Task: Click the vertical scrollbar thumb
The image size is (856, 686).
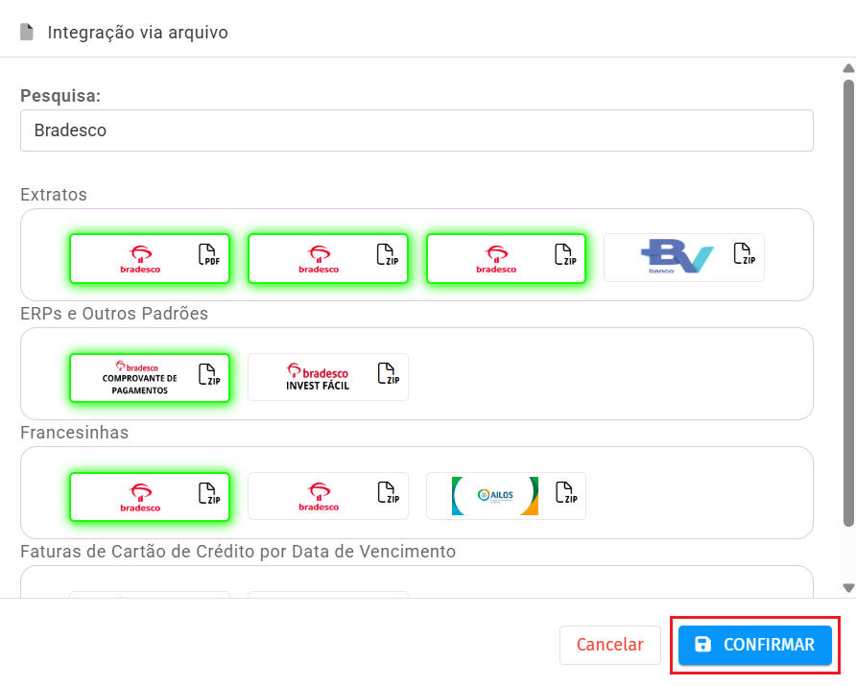Action: (847, 302)
